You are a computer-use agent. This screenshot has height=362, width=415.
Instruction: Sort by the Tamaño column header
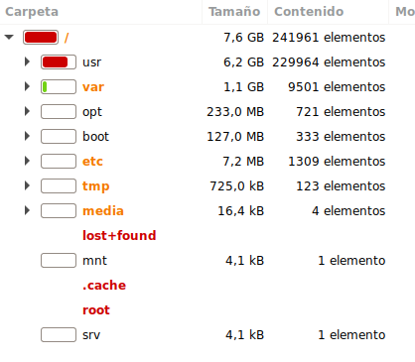pyautogui.click(x=234, y=12)
